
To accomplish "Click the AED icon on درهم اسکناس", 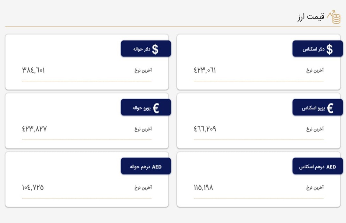I will tap(331, 167).
